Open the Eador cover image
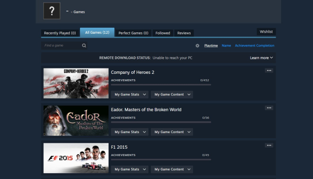 click(76, 121)
